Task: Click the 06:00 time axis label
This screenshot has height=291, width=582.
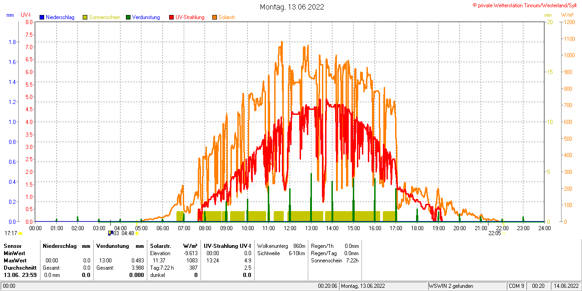Action: click(x=162, y=228)
